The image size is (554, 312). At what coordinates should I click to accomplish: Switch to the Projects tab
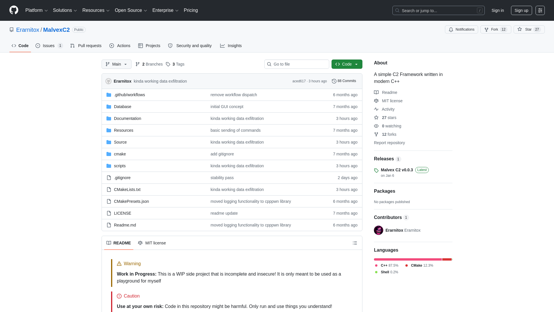pos(149,46)
